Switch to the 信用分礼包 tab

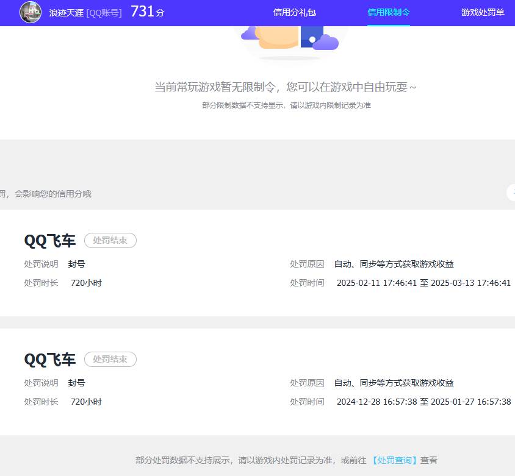(x=295, y=12)
